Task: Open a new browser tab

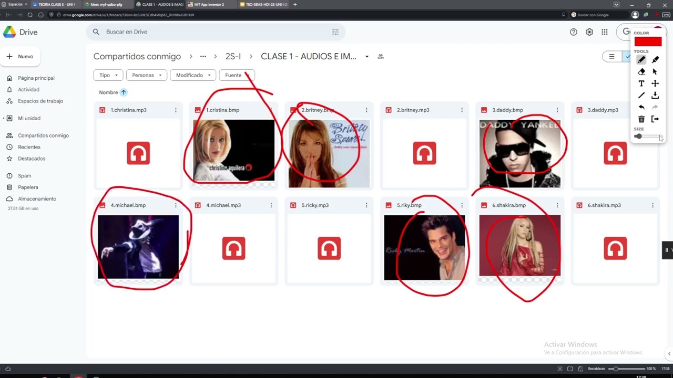Action: [x=295, y=5]
